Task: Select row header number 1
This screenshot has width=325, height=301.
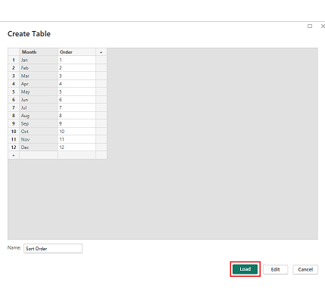Action: (14, 60)
